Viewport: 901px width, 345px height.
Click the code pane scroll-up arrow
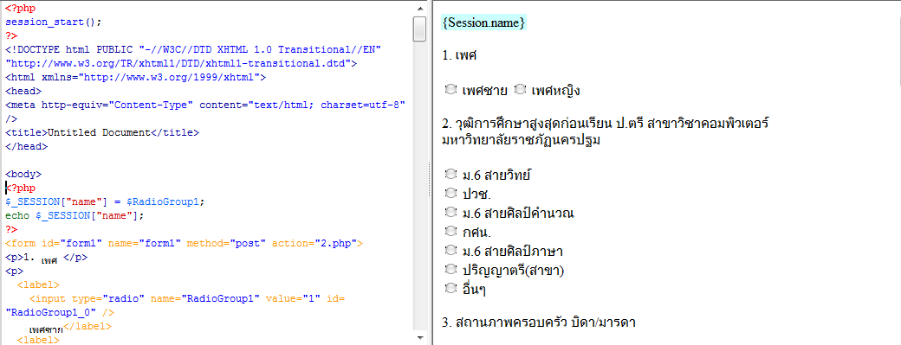pyautogui.click(x=419, y=8)
